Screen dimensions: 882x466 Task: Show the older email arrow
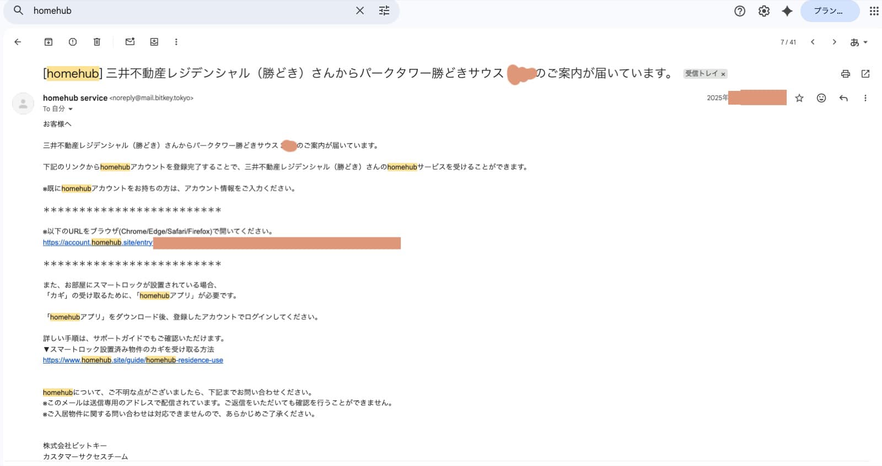pos(835,42)
